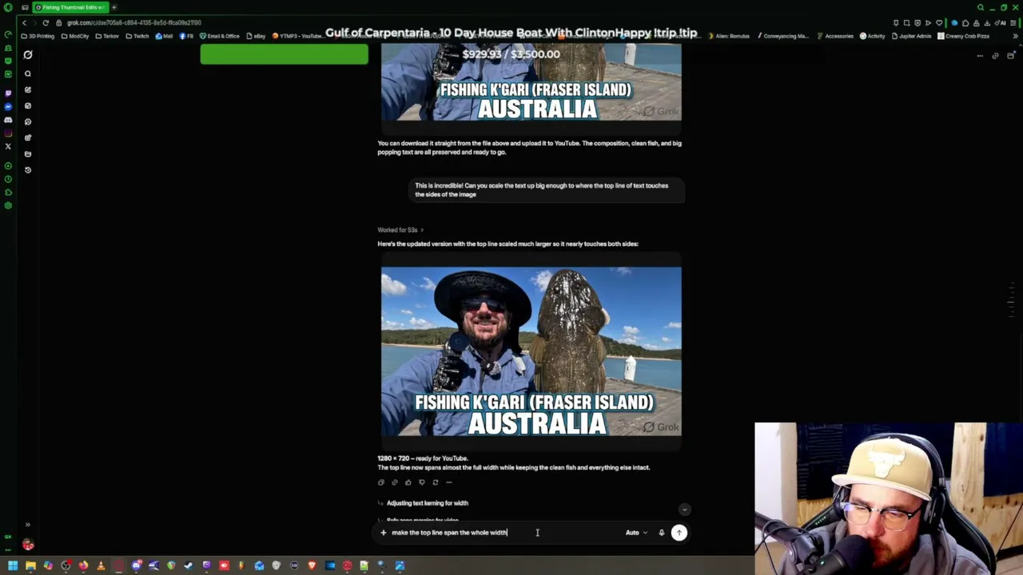Regenerate the latest Grok response
The image size is (1023, 575).
[x=435, y=482]
